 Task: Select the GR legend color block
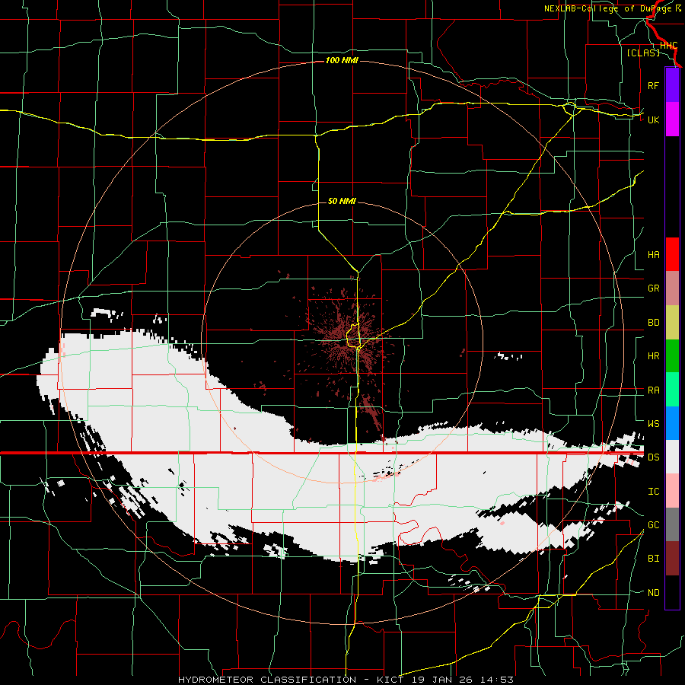[672, 288]
